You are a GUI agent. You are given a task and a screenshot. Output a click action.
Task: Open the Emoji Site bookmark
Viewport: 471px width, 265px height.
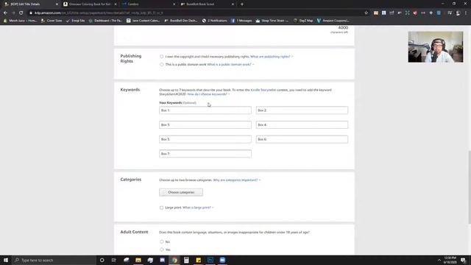coord(75,21)
